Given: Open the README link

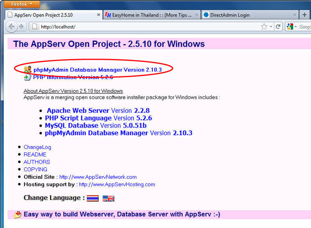Looking at the screenshot, I should tap(35, 154).
